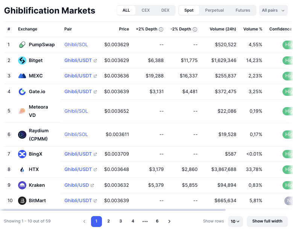Switch to the Spot market tab
Screen dimensions: 293x230
click(189, 10)
